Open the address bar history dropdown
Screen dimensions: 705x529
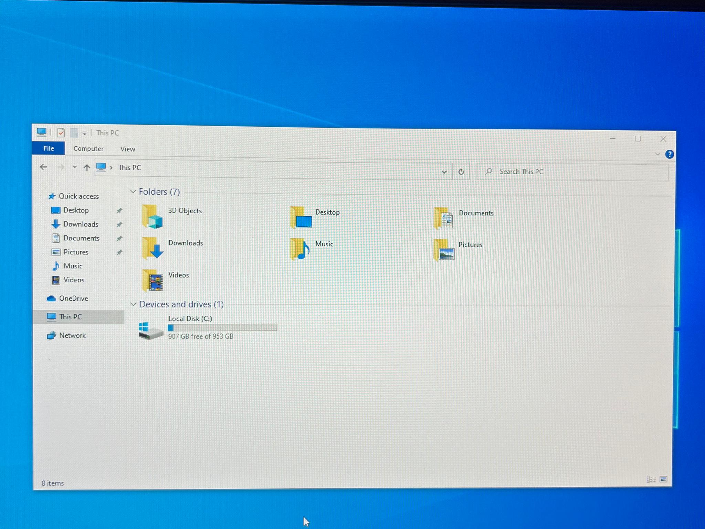point(444,172)
